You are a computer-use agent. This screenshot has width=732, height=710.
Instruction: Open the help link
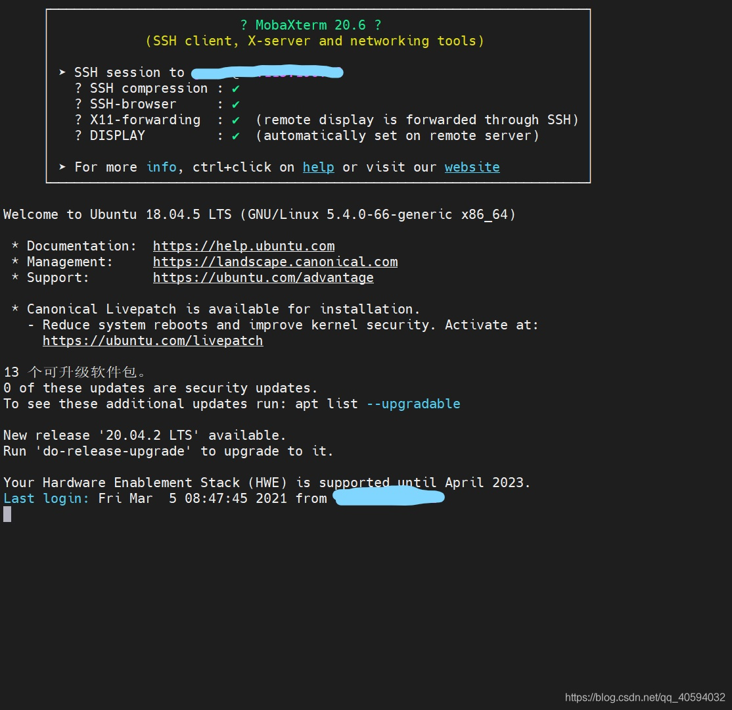coord(318,167)
